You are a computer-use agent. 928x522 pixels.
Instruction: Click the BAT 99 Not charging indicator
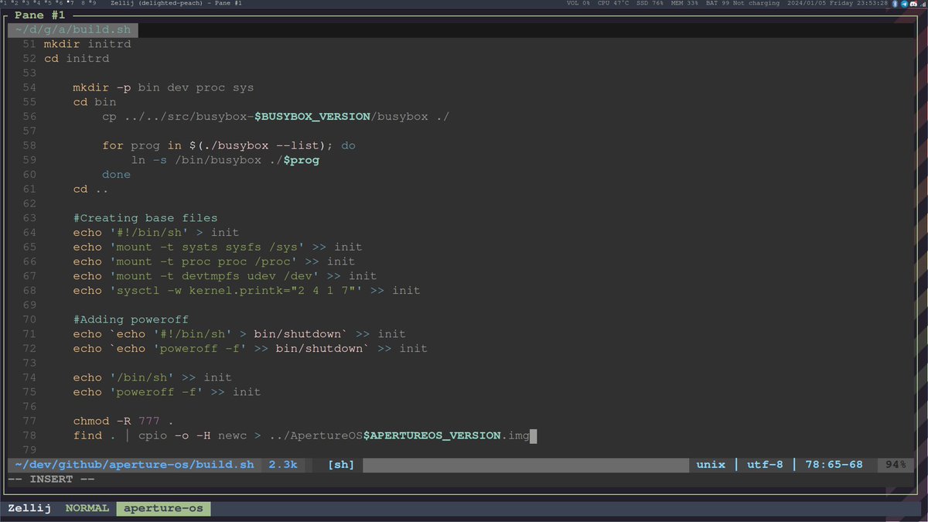(743, 3)
